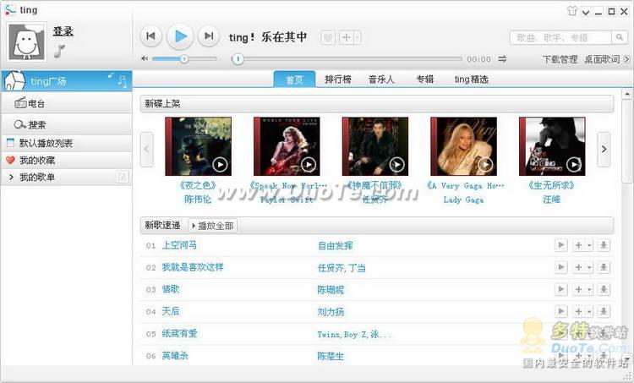634x383 pixels.
Task: Expand the 我的歌单 playlist tree
Action: (11, 178)
